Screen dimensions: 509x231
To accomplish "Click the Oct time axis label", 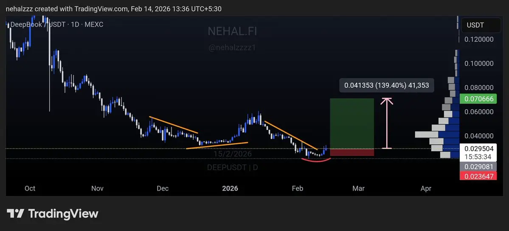I will [30, 189].
